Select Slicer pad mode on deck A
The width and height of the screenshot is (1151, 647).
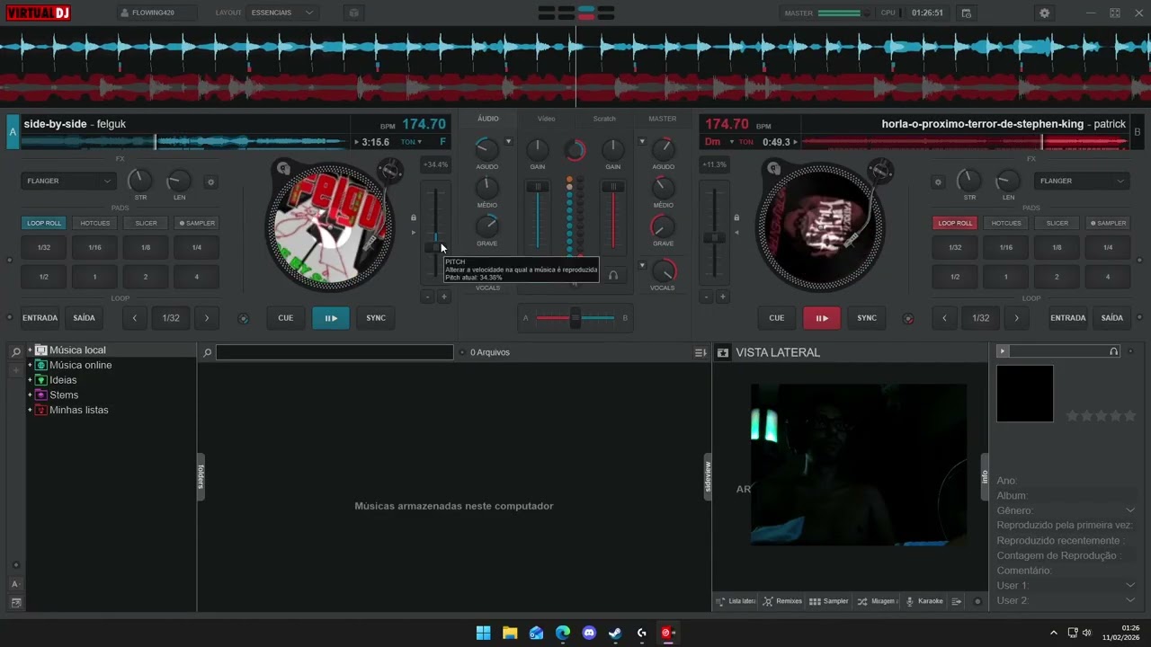[x=146, y=223]
